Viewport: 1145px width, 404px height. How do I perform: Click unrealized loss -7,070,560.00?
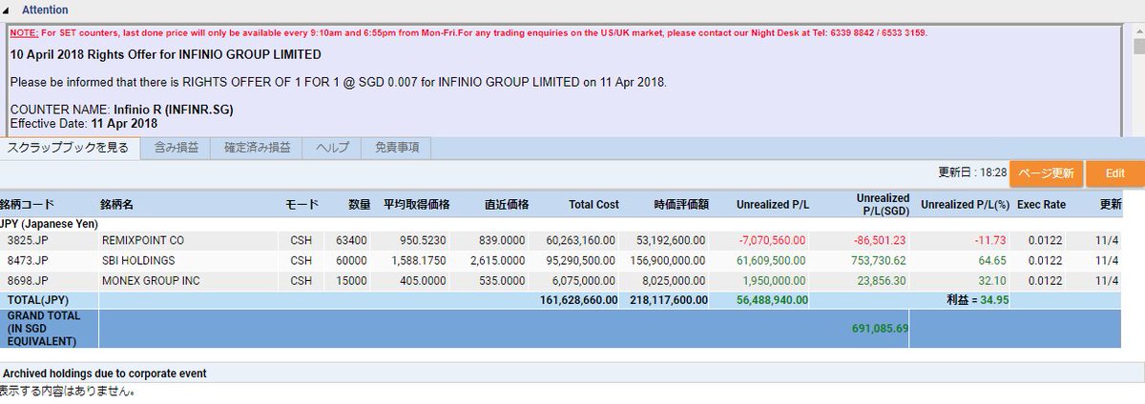[772, 241]
